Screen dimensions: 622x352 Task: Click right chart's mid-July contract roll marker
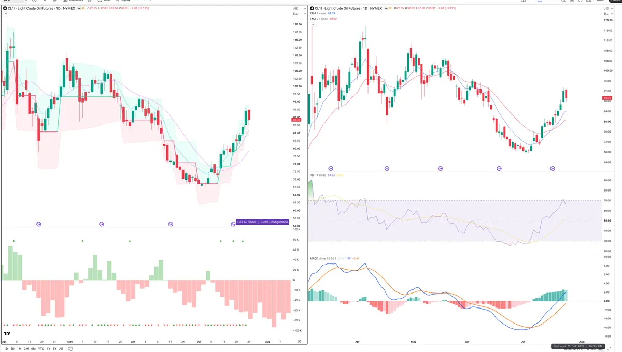click(x=553, y=168)
